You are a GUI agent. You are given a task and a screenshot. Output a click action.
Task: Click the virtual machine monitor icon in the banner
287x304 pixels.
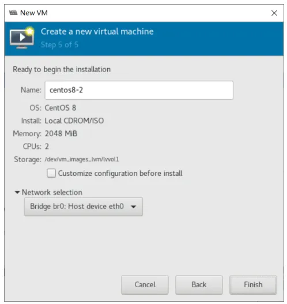(22, 38)
